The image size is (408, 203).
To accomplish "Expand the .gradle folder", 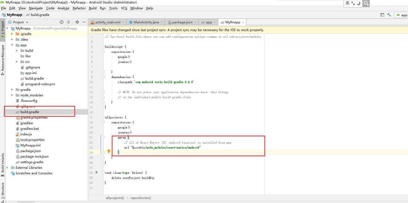I will [x=12, y=34].
